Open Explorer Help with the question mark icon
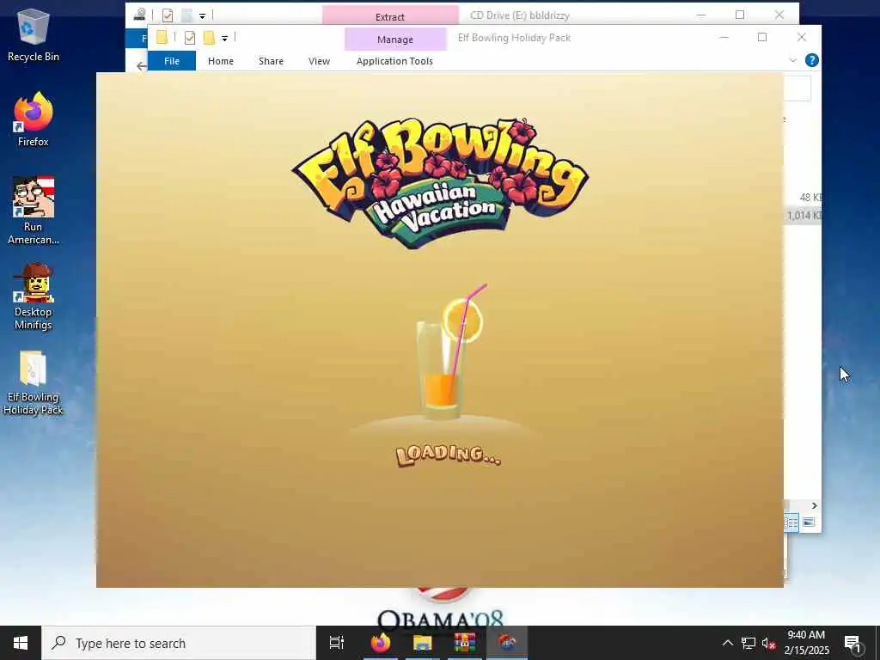The height and width of the screenshot is (660, 880). click(x=811, y=60)
